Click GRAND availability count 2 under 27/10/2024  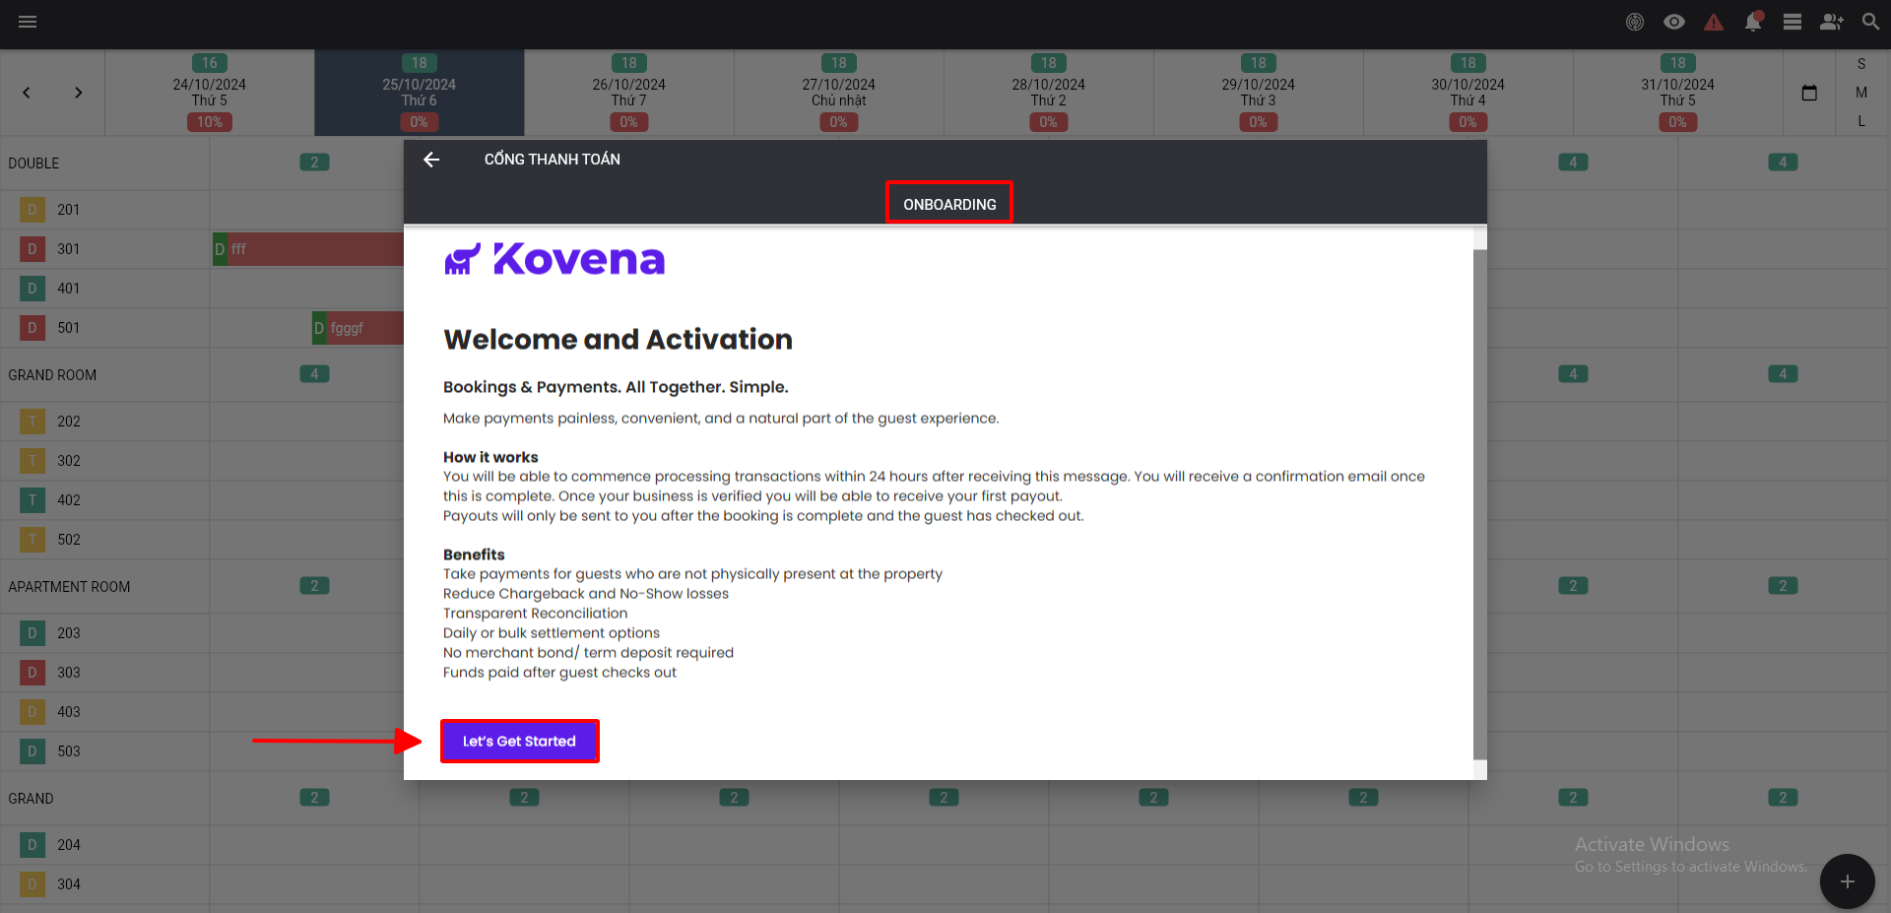coord(944,798)
